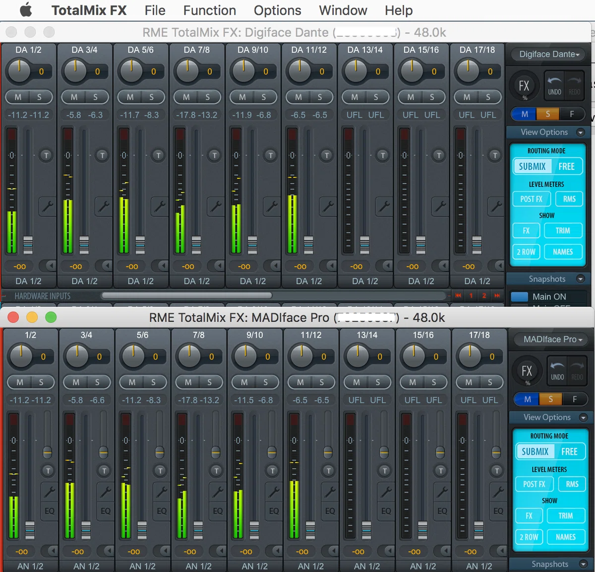Click pan knob on DA 9/10 channel
The width and height of the screenshot is (595, 572).
click(x=243, y=71)
